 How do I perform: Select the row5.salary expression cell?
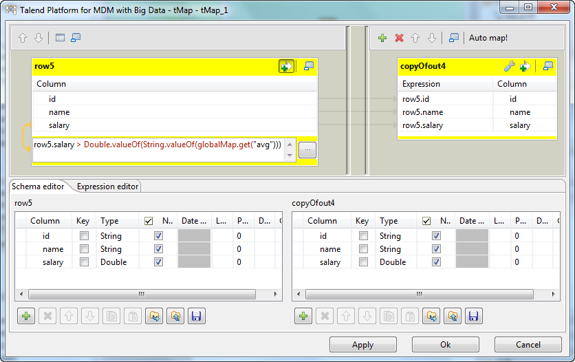point(445,125)
